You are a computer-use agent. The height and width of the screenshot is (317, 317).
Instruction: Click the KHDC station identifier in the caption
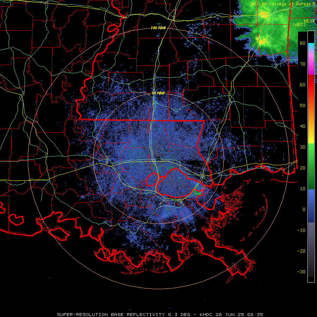(x=207, y=315)
